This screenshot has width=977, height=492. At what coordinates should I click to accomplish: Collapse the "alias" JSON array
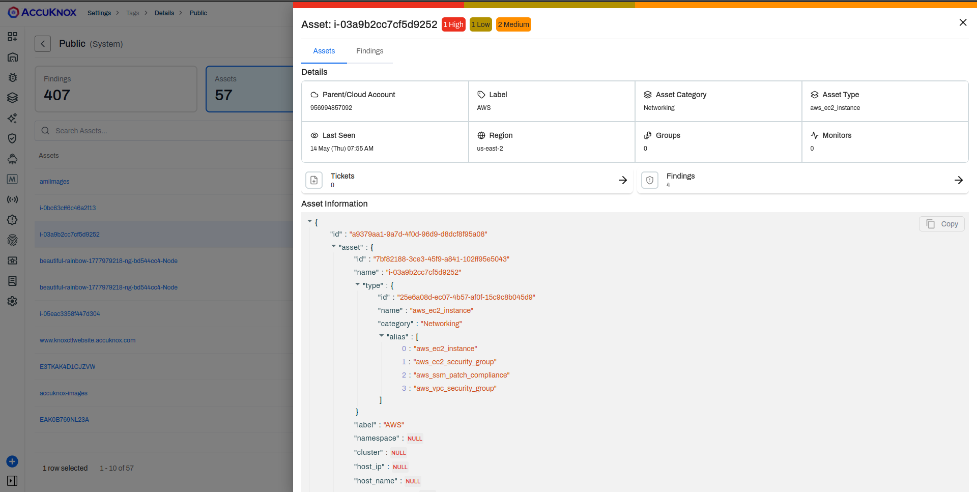[382, 336]
